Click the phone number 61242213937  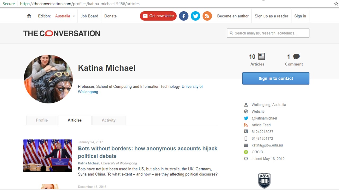(x=262, y=132)
